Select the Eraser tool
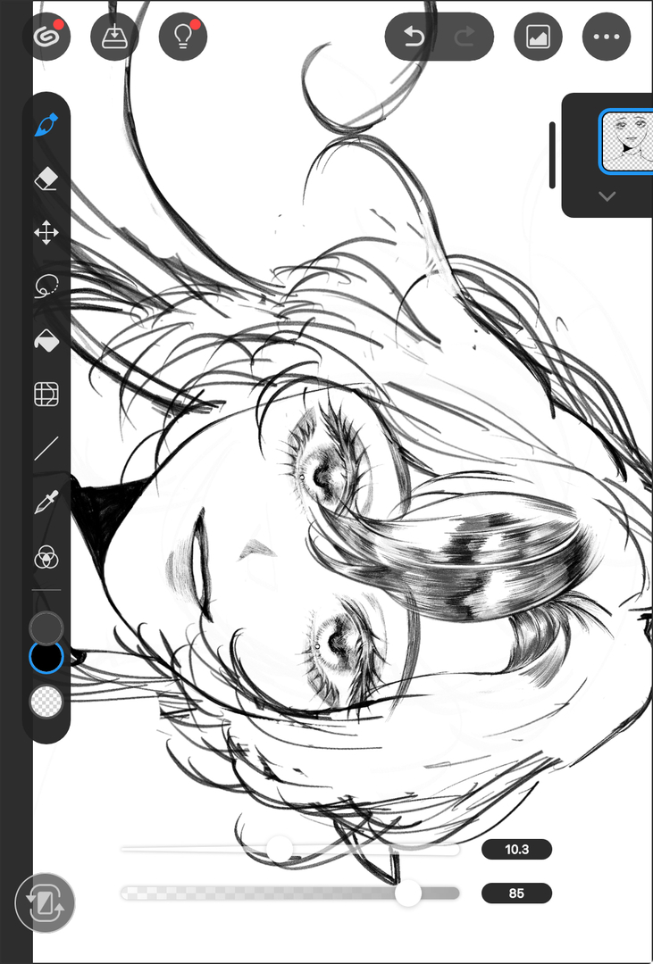This screenshot has width=653, height=964. pos(46,179)
